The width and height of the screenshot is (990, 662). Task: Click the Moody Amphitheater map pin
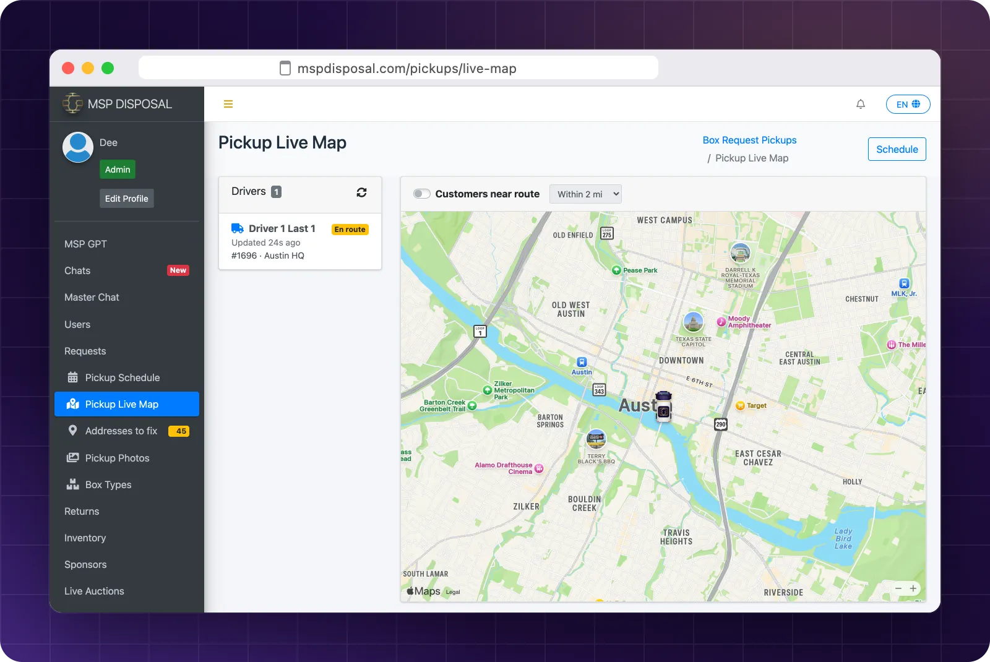coord(721,322)
